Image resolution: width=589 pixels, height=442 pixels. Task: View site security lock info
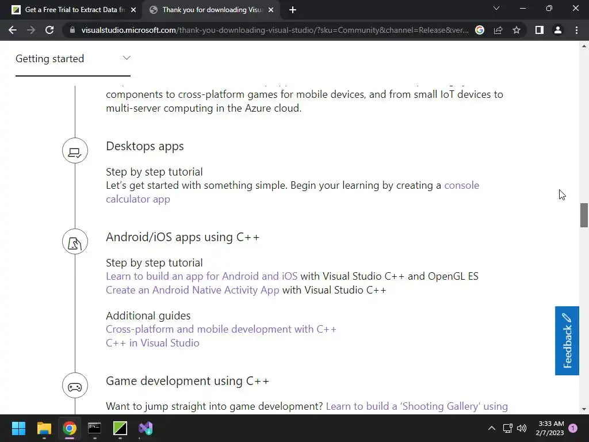[72, 30]
